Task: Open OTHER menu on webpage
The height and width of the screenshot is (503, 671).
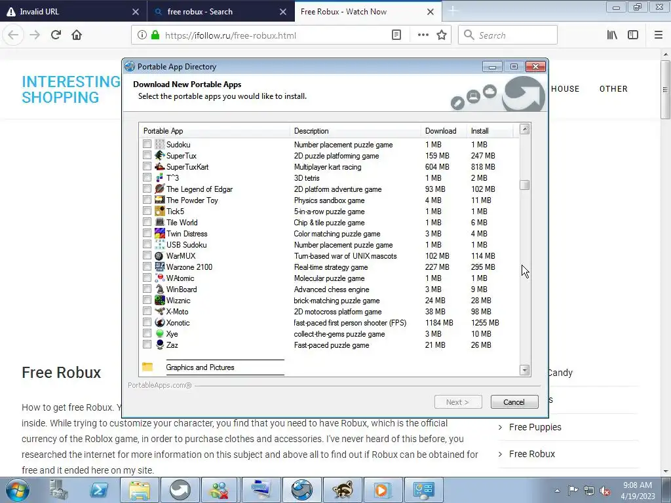Action: tap(613, 89)
